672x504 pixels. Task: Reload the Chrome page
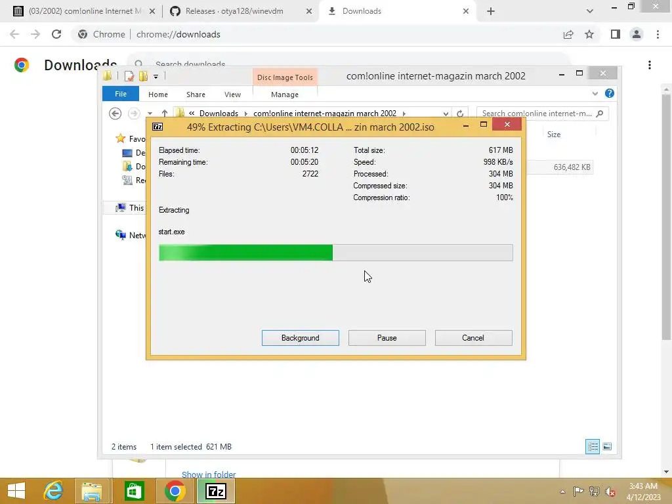tap(56, 34)
